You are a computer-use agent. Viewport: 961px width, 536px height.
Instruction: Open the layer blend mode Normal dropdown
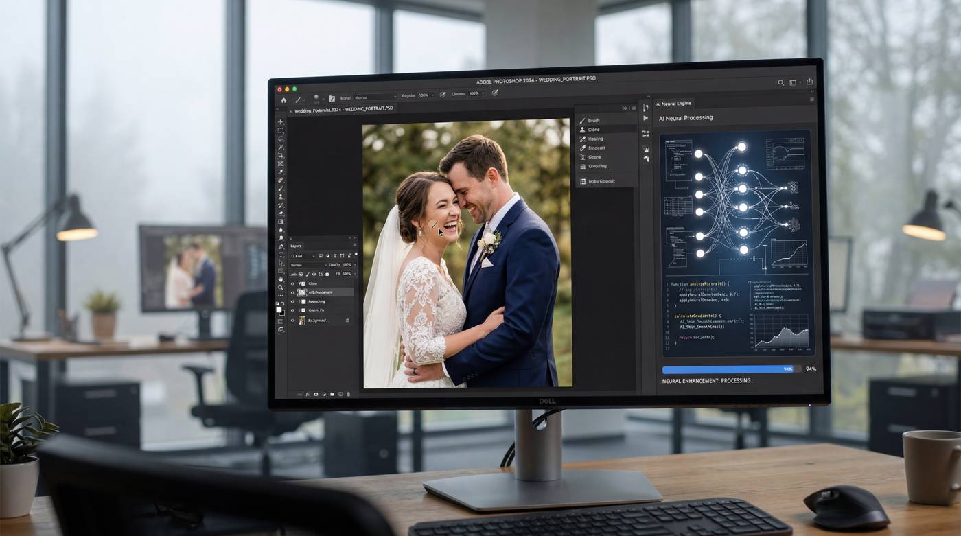[x=309, y=265]
